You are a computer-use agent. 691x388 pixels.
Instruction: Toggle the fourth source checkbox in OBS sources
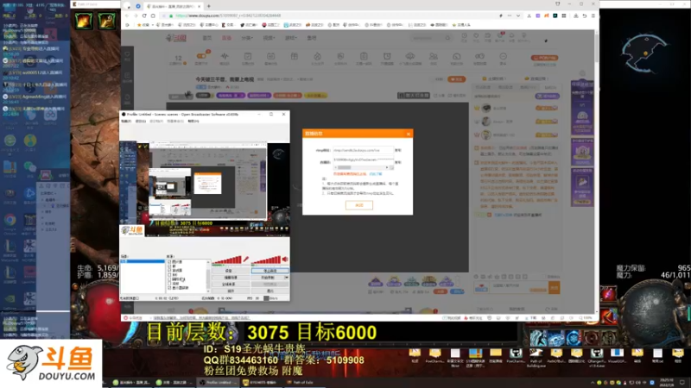click(x=169, y=275)
